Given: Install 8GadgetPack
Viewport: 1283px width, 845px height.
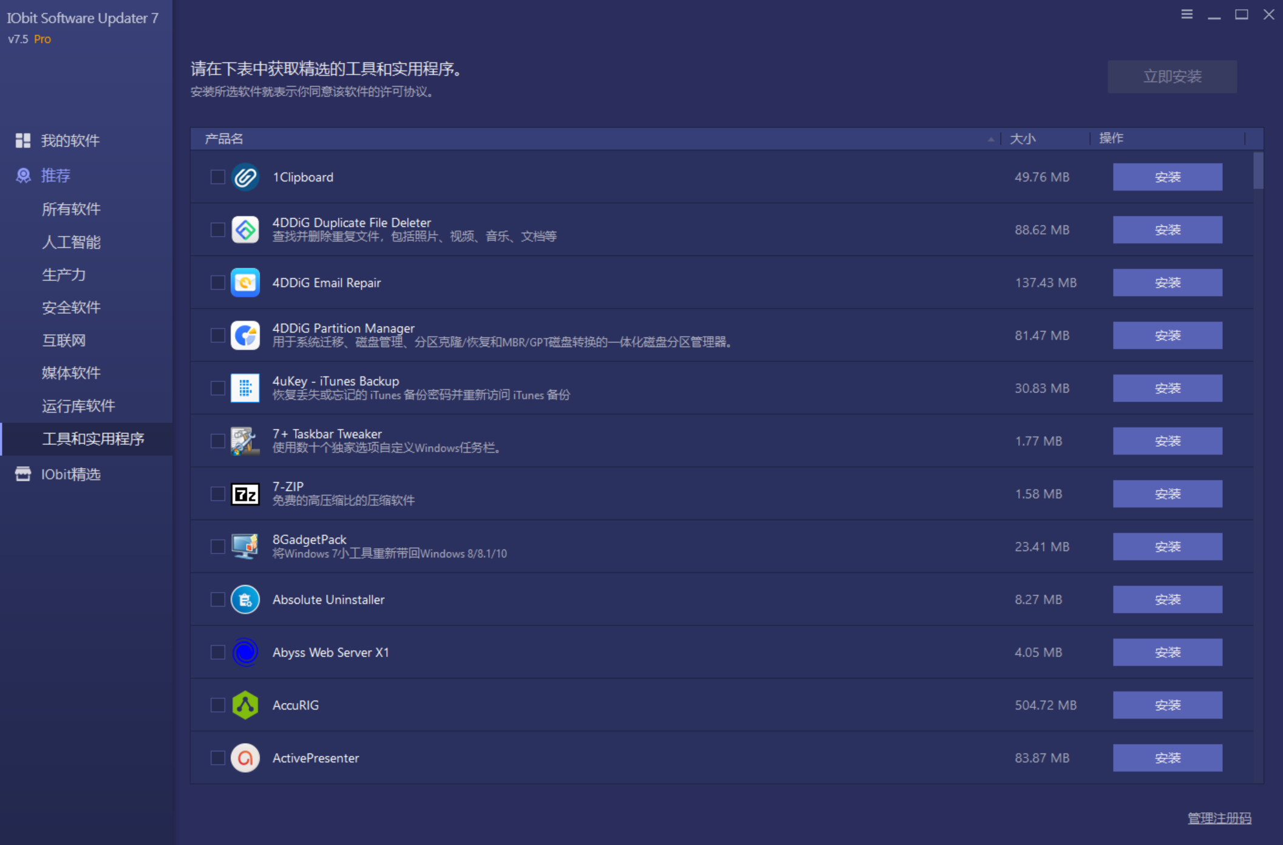Looking at the screenshot, I should (x=1168, y=547).
